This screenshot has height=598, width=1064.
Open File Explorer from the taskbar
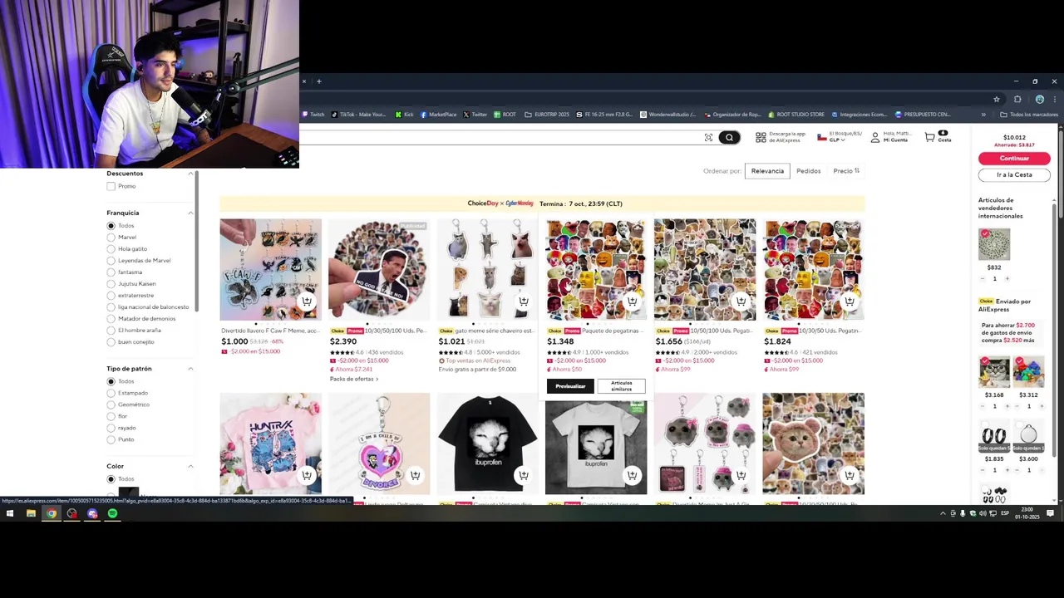point(31,513)
